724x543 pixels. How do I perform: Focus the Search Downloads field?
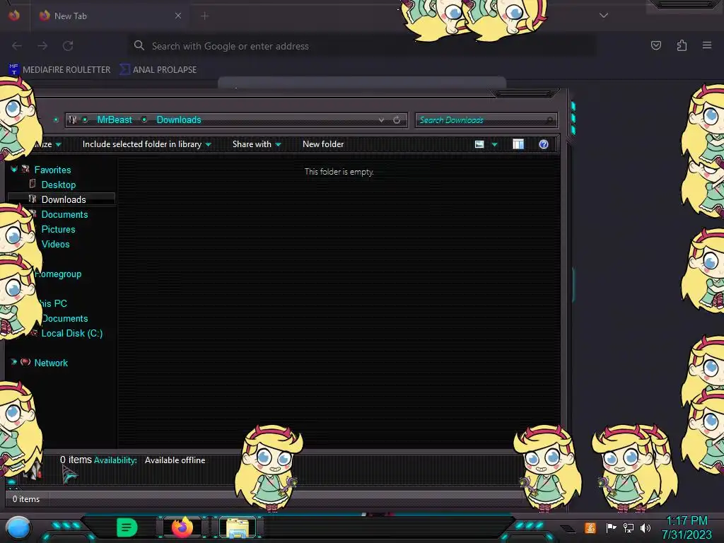pos(486,120)
